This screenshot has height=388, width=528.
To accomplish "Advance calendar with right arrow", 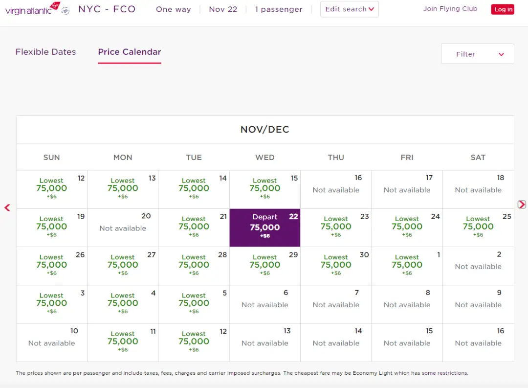I will click(522, 205).
